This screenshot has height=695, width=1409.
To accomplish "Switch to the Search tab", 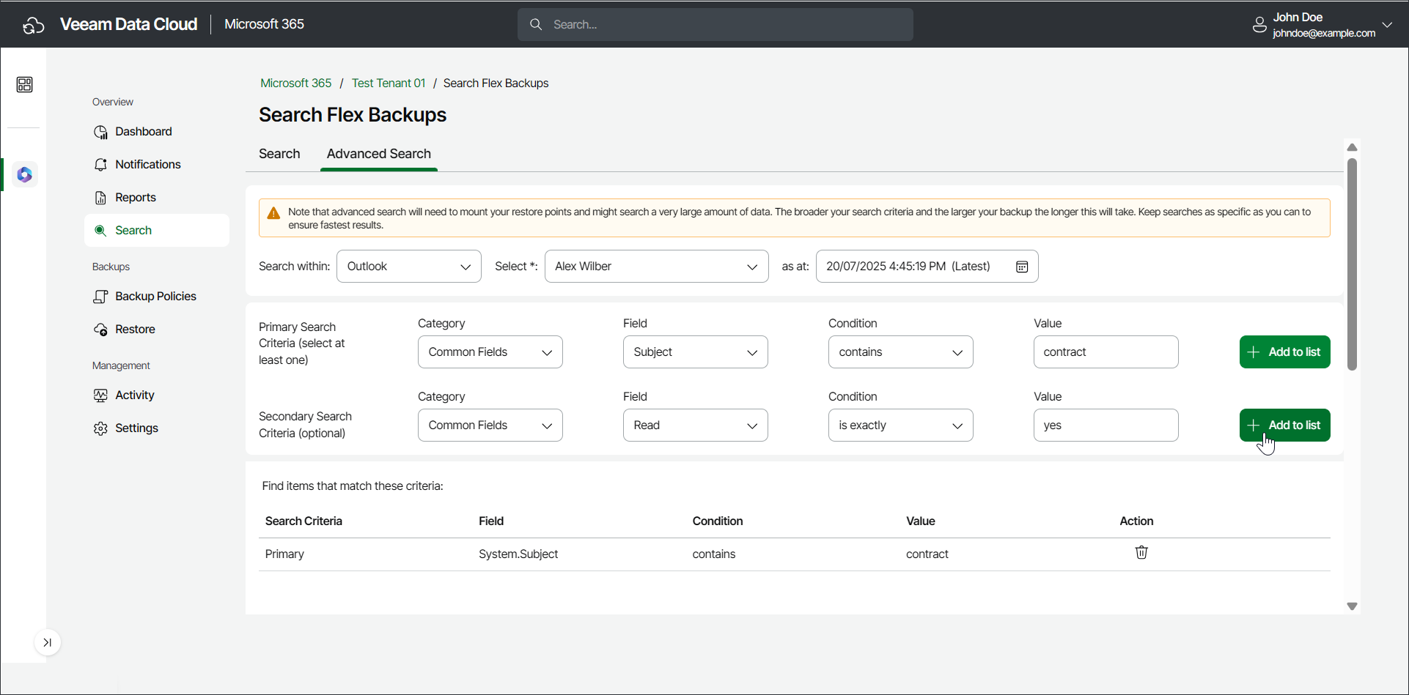I will [x=279, y=154].
